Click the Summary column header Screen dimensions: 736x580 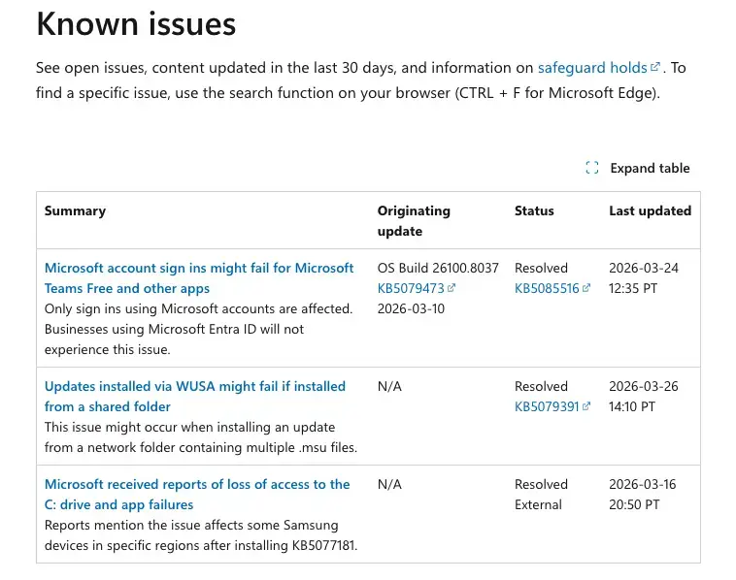(x=75, y=210)
